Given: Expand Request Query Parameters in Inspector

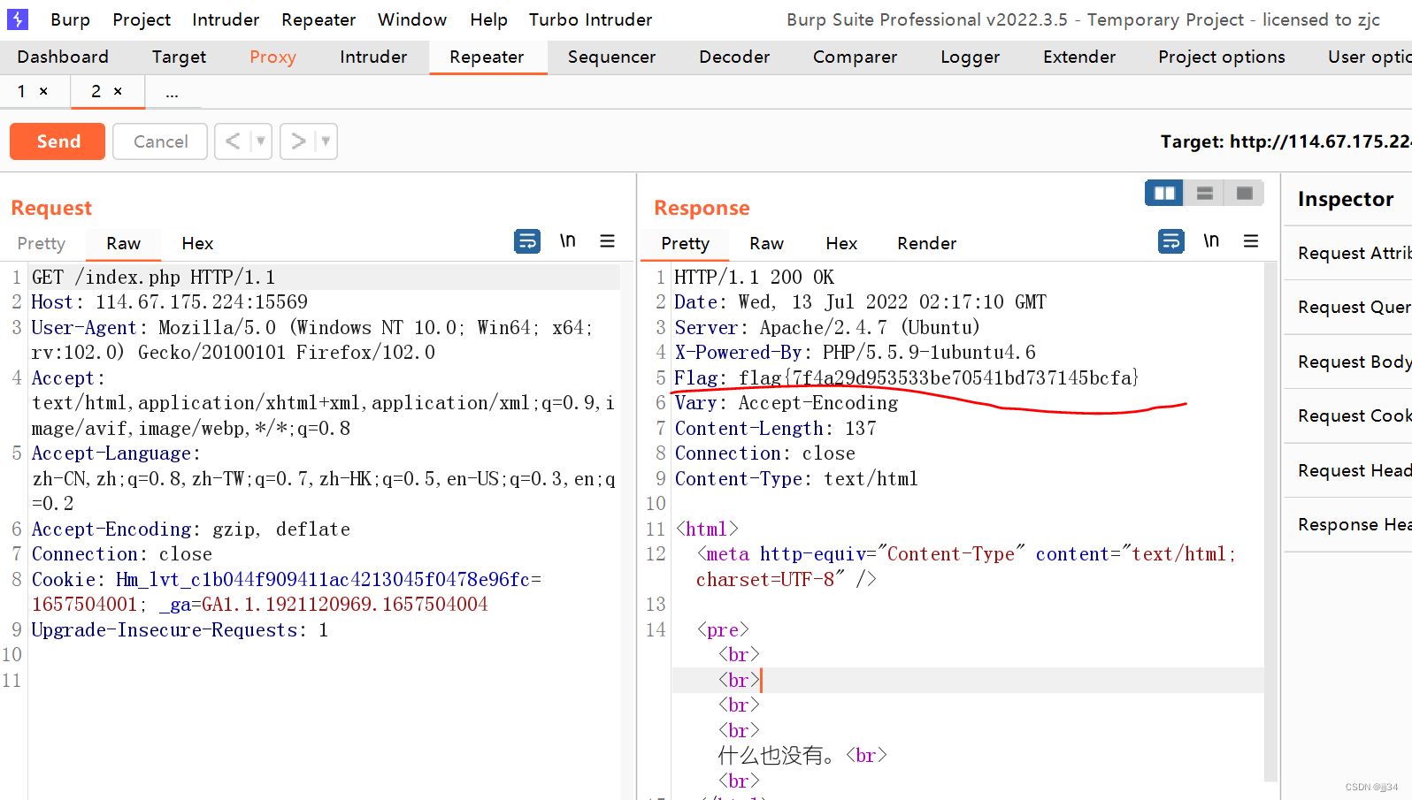Looking at the screenshot, I should 1350,307.
